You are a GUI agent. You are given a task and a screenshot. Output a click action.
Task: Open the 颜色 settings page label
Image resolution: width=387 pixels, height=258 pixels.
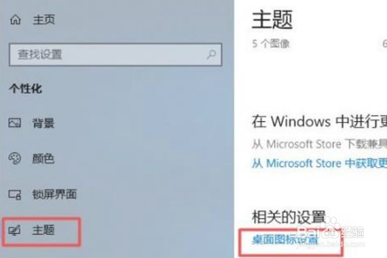(x=43, y=159)
